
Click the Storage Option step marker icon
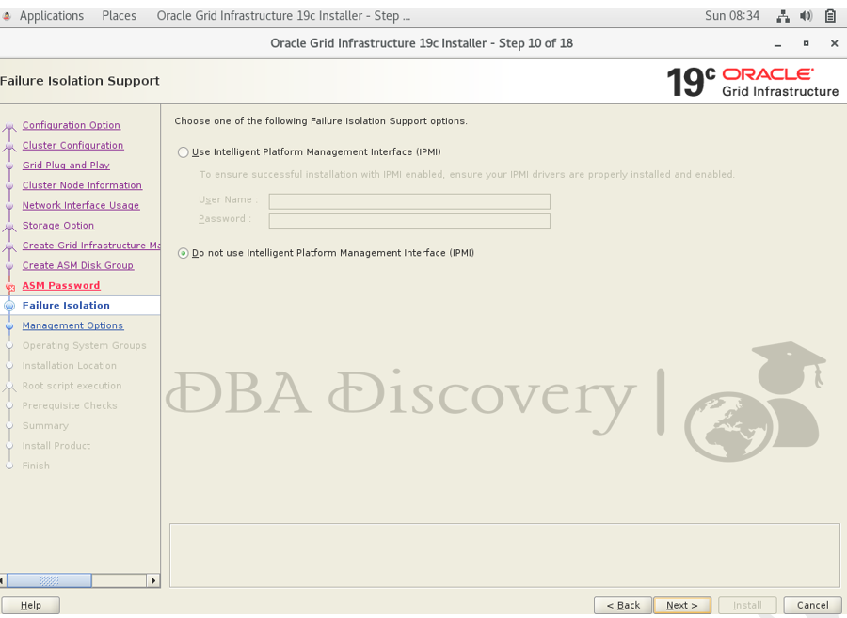[9, 227]
